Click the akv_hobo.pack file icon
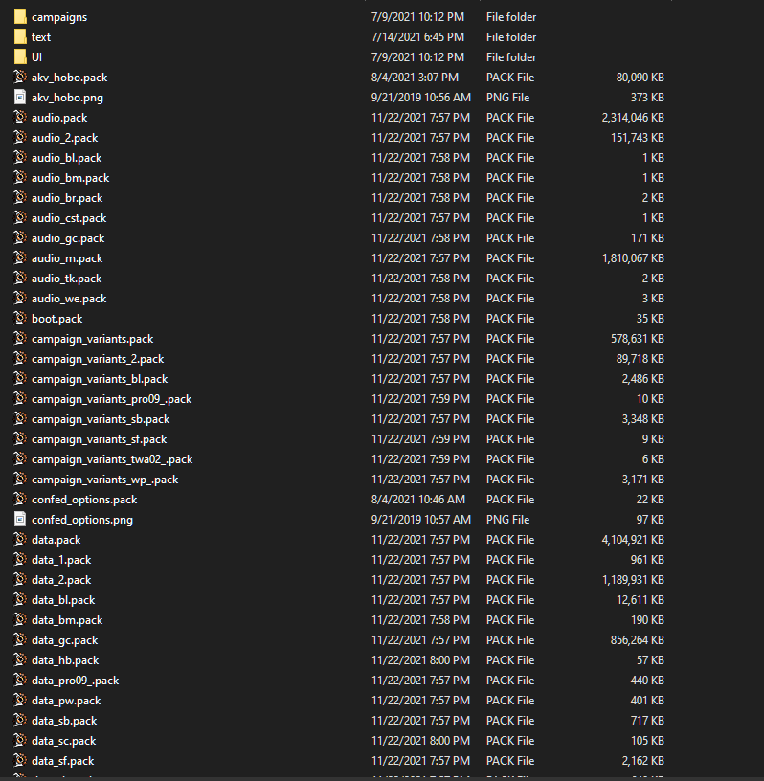 point(20,78)
